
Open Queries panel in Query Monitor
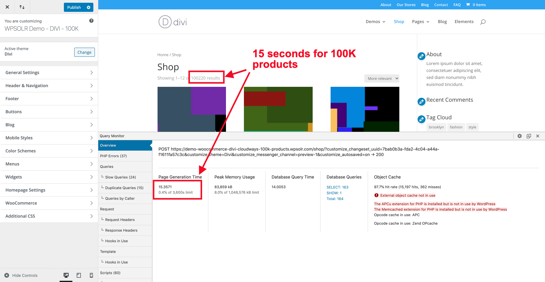pos(125,167)
